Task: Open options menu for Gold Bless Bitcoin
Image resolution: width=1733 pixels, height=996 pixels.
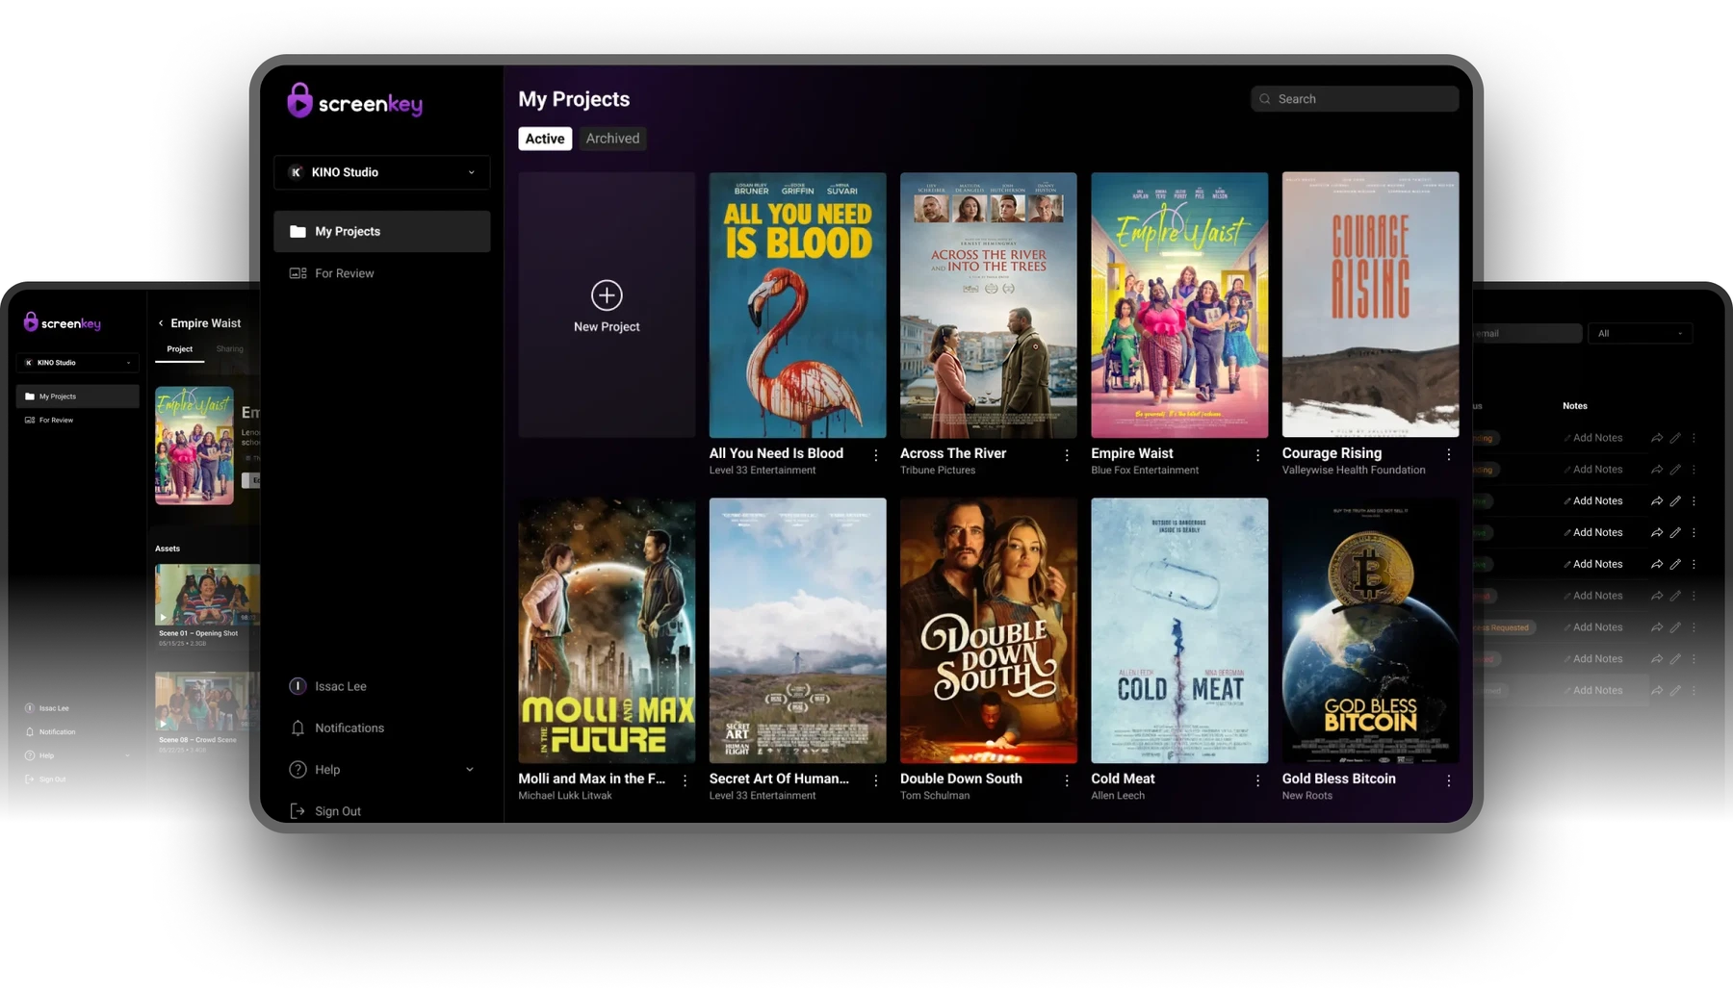Action: click(1448, 780)
